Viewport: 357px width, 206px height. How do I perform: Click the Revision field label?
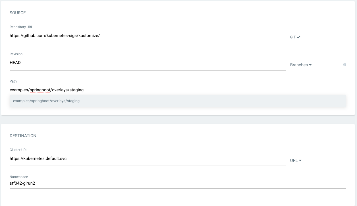click(16, 54)
